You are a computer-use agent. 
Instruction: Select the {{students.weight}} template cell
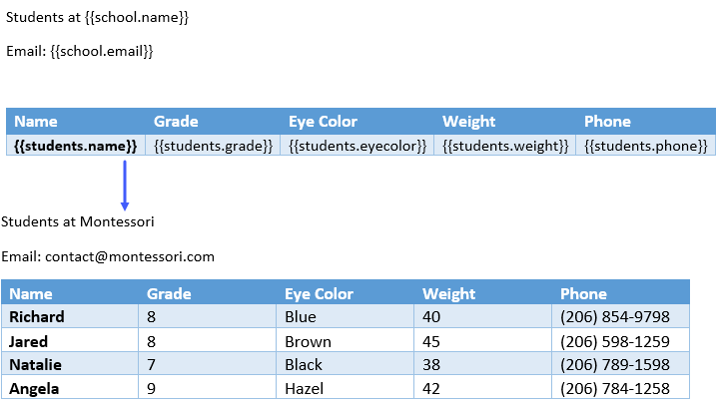(x=505, y=146)
